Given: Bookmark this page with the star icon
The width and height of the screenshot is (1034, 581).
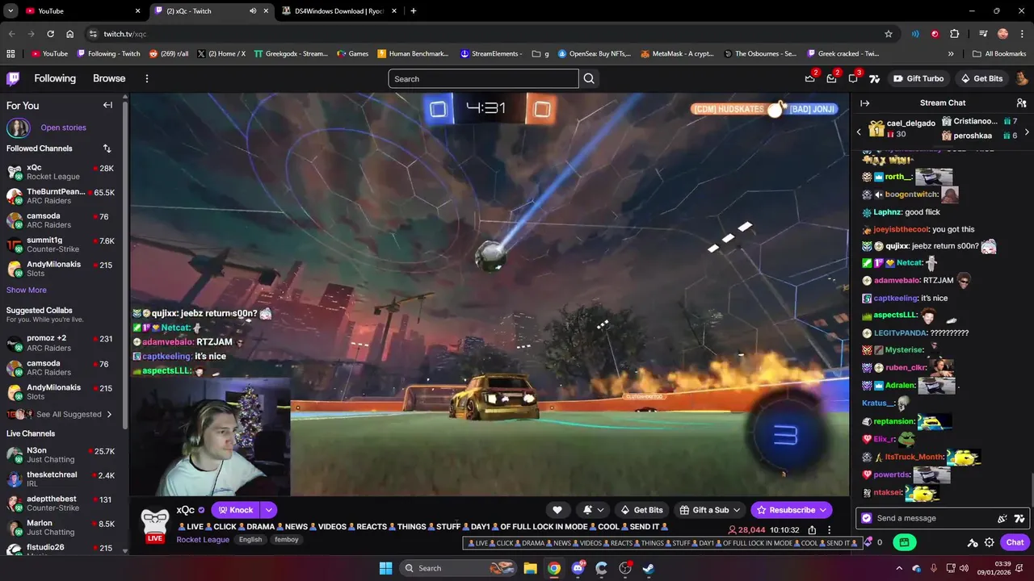Looking at the screenshot, I should pos(889,34).
